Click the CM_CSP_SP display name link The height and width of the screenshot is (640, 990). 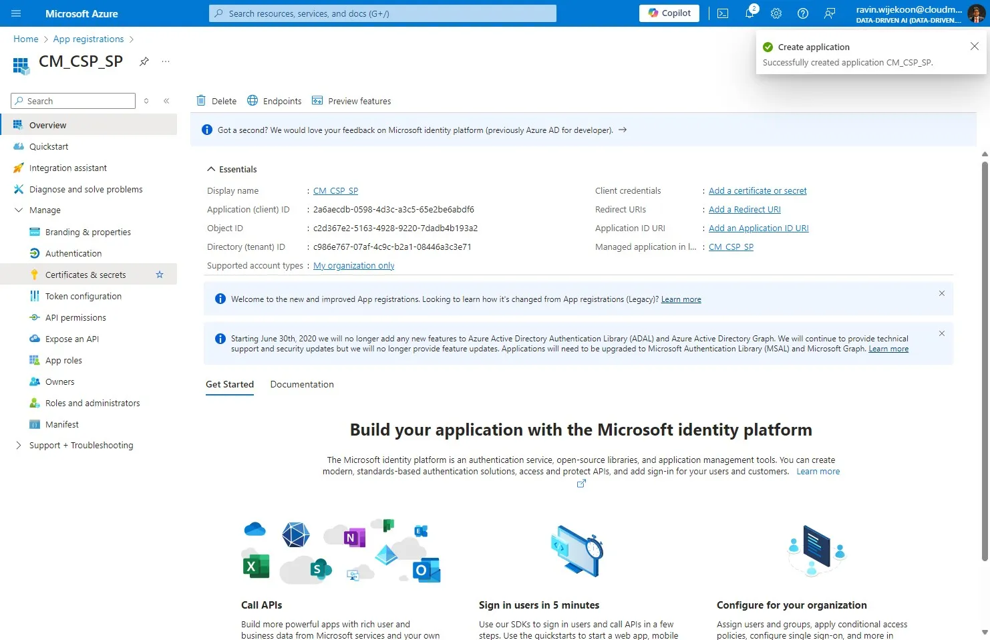[x=335, y=190]
